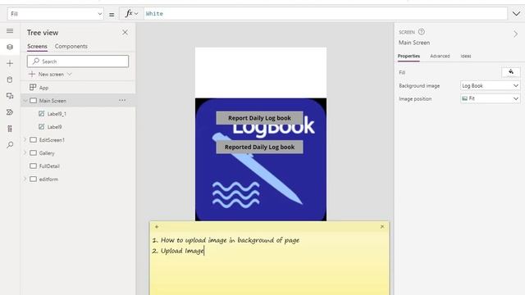Screen dimensions: 525x295
Task: Select Label9 in tree view
Action: [x=54, y=127]
